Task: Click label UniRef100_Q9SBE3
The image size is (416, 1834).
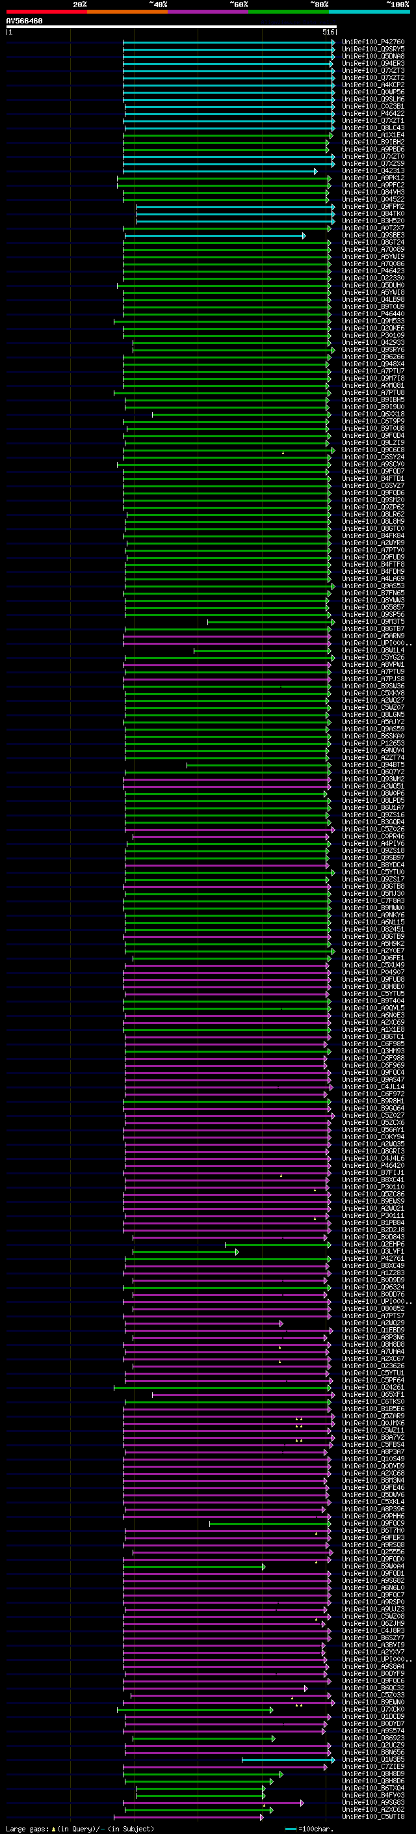Action: [x=373, y=236]
